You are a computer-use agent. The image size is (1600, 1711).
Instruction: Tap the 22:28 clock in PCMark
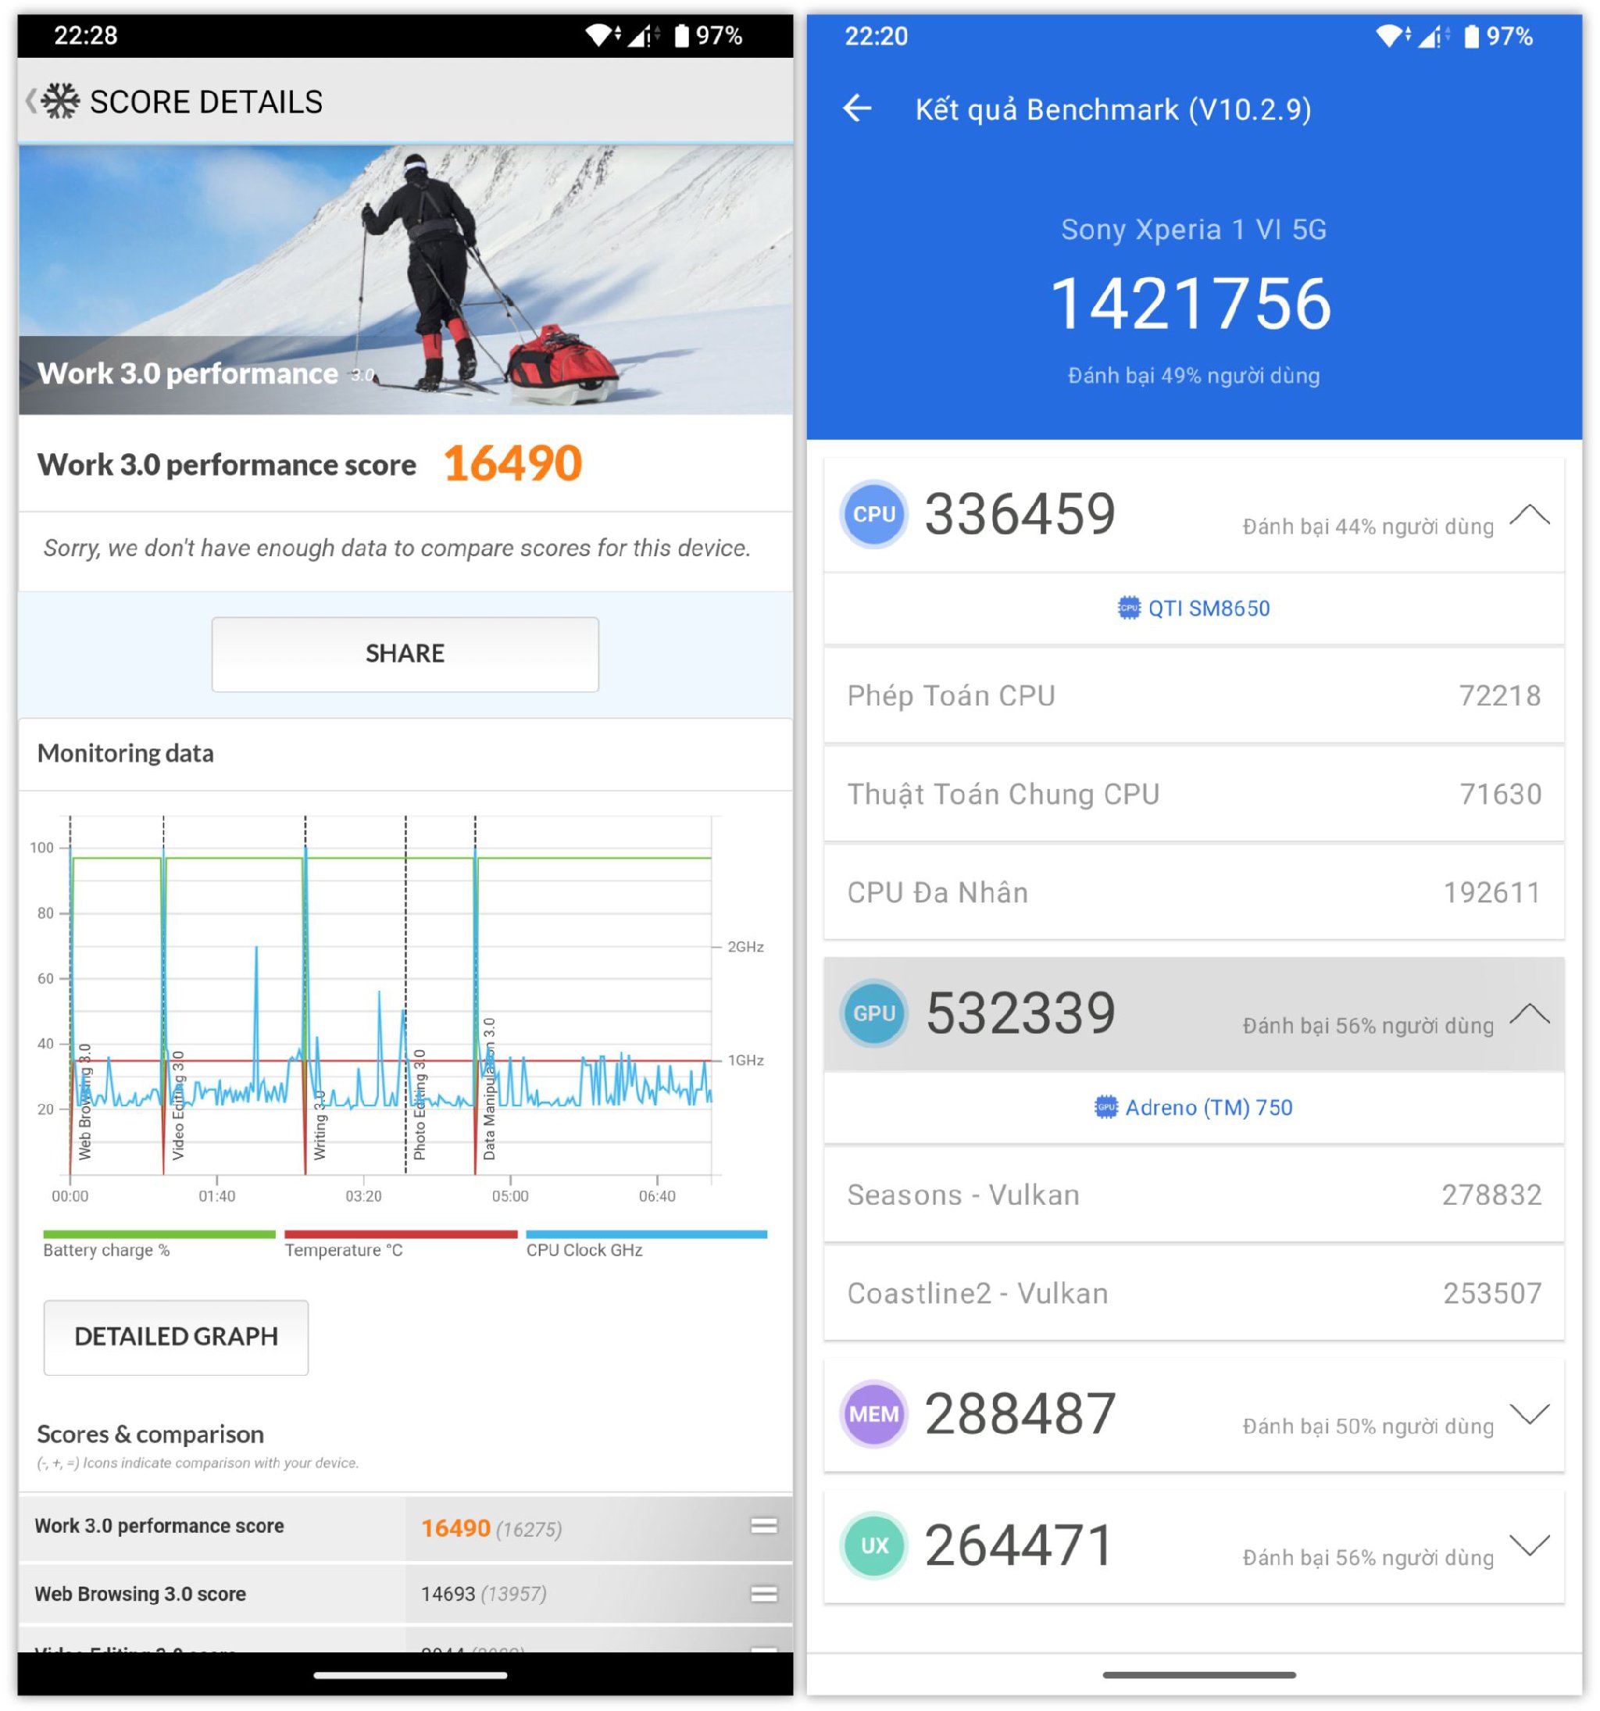[85, 35]
